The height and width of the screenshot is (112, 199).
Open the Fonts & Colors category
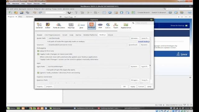59,26
